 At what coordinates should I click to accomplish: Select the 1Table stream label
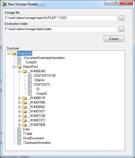point(28,134)
